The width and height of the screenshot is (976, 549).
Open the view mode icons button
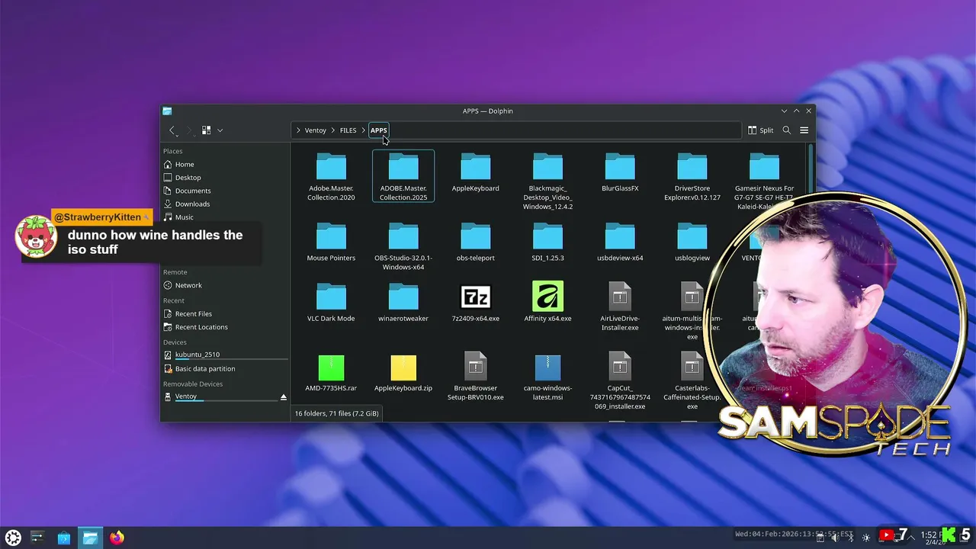[206, 130]
